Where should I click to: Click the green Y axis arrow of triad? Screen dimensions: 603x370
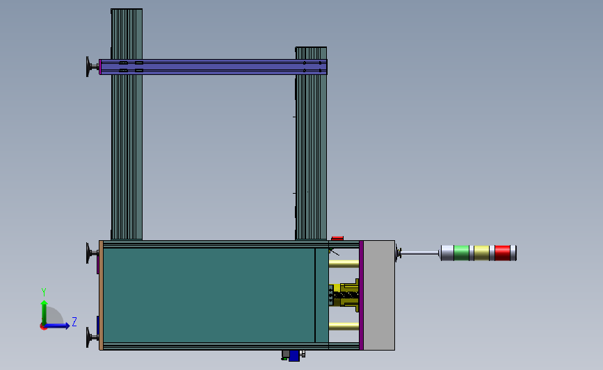(45, 312)
